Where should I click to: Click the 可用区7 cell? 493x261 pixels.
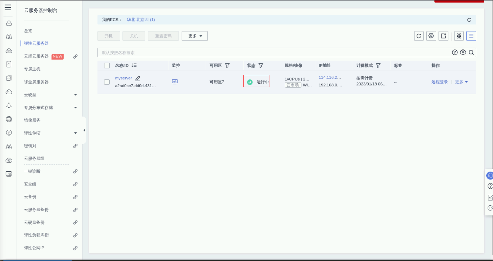(x=217, y=82)
